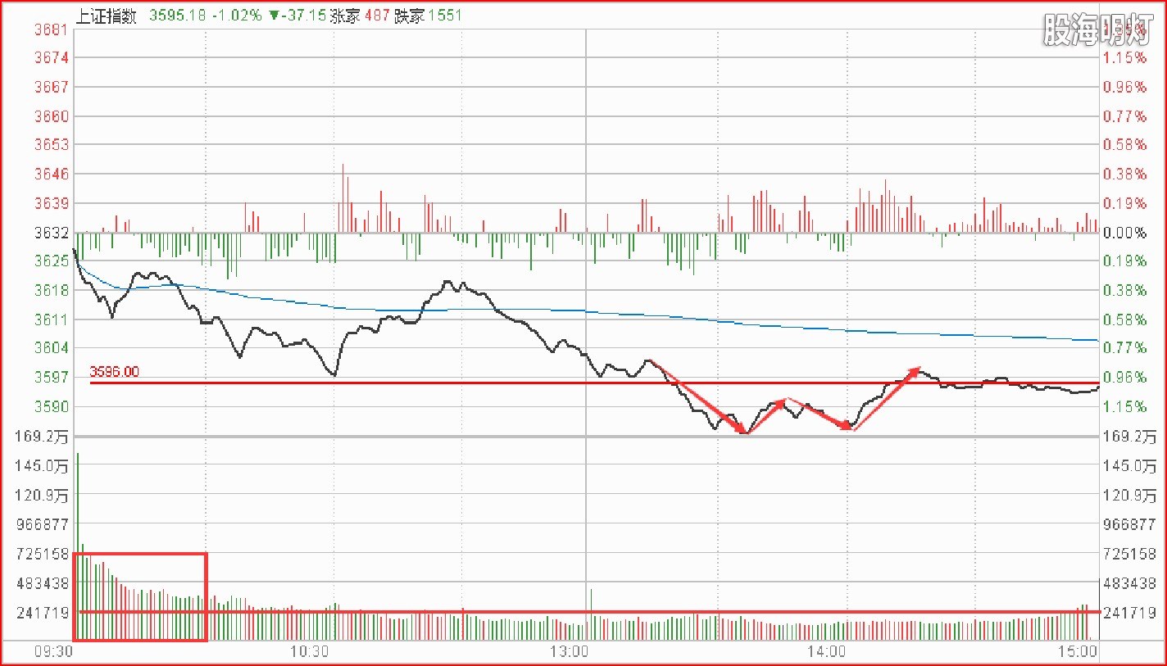Click the 09:30 time axis label
This screenshot has height=666, width=1167.
coord(55,652)
